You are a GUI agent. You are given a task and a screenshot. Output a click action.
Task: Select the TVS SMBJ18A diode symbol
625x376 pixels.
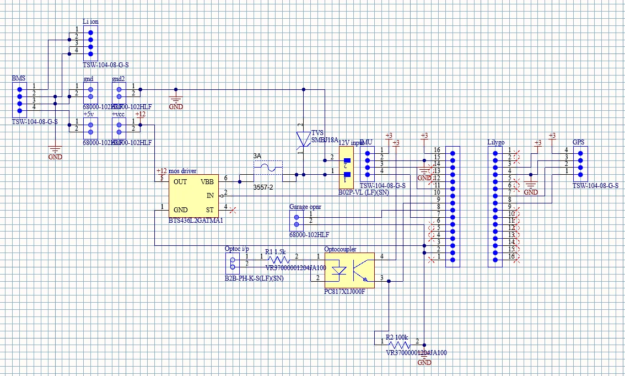(x=303, y=139)
